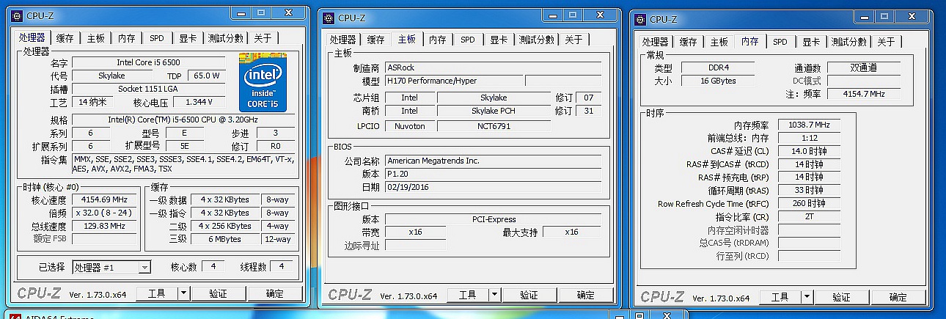Click CPU-Z title icon in memory window
Screen dimensions: 946x319
pos(639,20)
